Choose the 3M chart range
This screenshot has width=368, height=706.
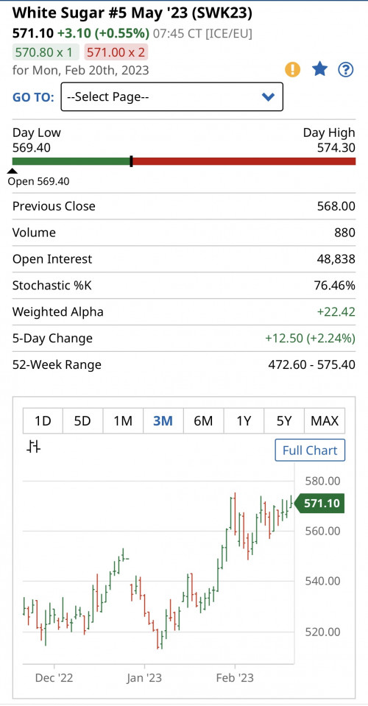(x=163, y=421)
